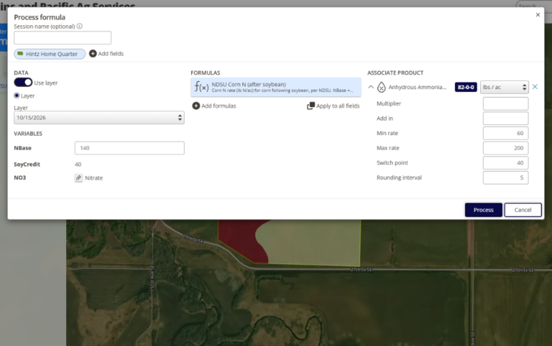This screenshot has width=552, height=346.
Task: Open the lbs / ac units dropdown
Action: pyautogui.click(x=504, y=87)
